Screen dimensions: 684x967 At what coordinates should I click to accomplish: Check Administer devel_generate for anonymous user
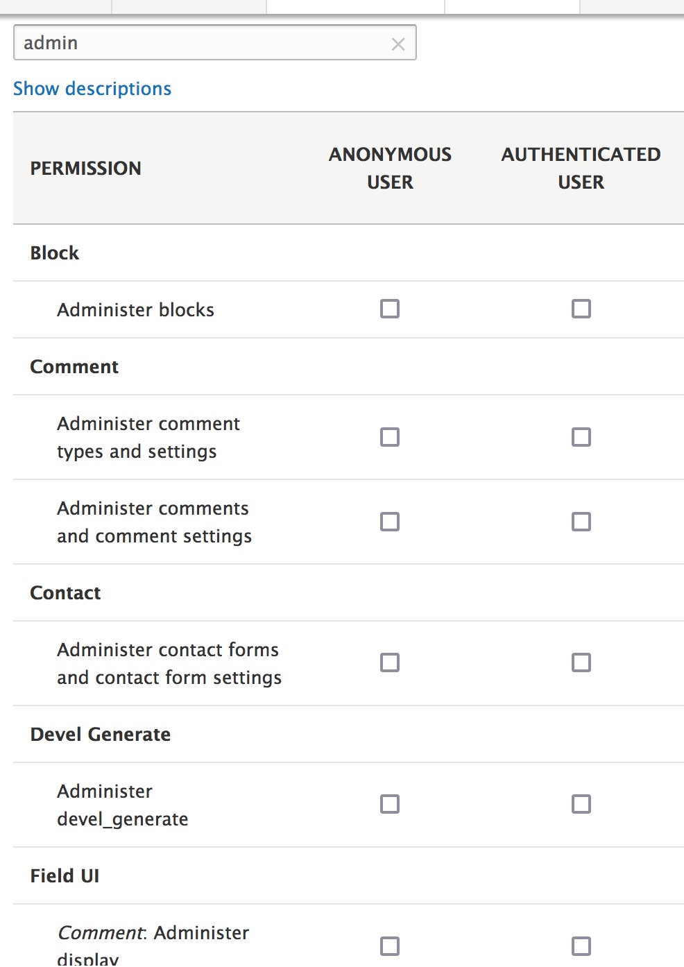(x=389, y=804)
